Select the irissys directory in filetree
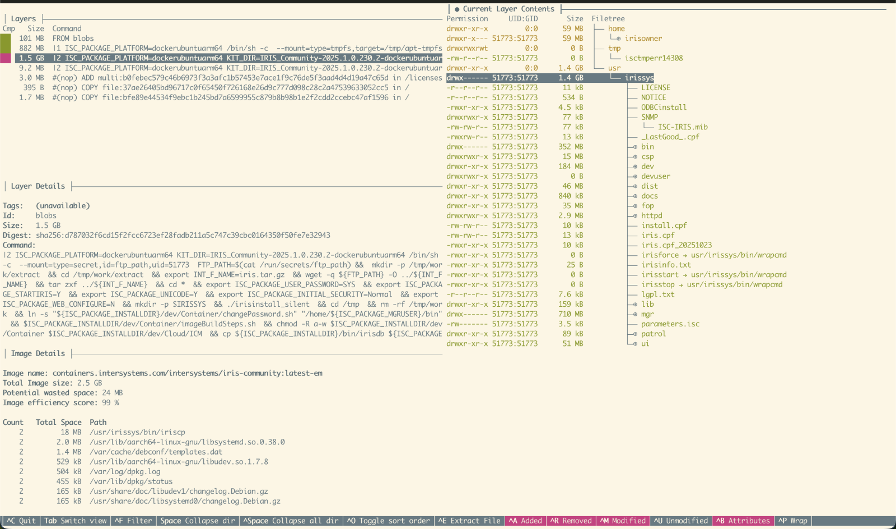Viewport: 896px width, 529px height. tap(639, 78)
